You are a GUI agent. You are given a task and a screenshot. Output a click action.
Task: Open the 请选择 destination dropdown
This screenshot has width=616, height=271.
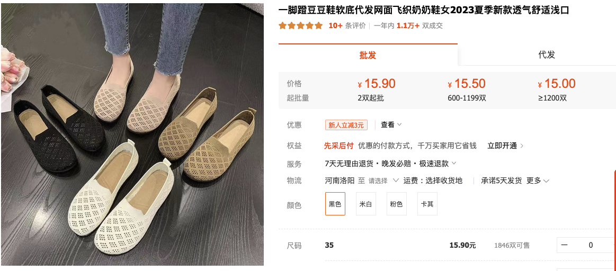383,180
